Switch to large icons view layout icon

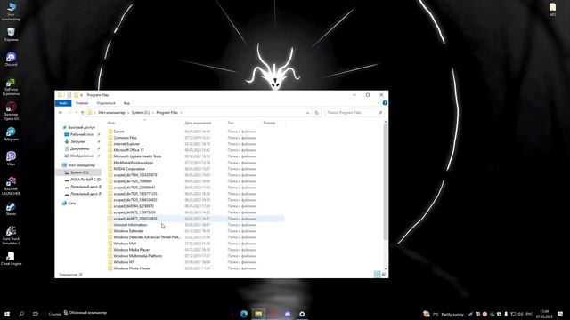(384, 275)
